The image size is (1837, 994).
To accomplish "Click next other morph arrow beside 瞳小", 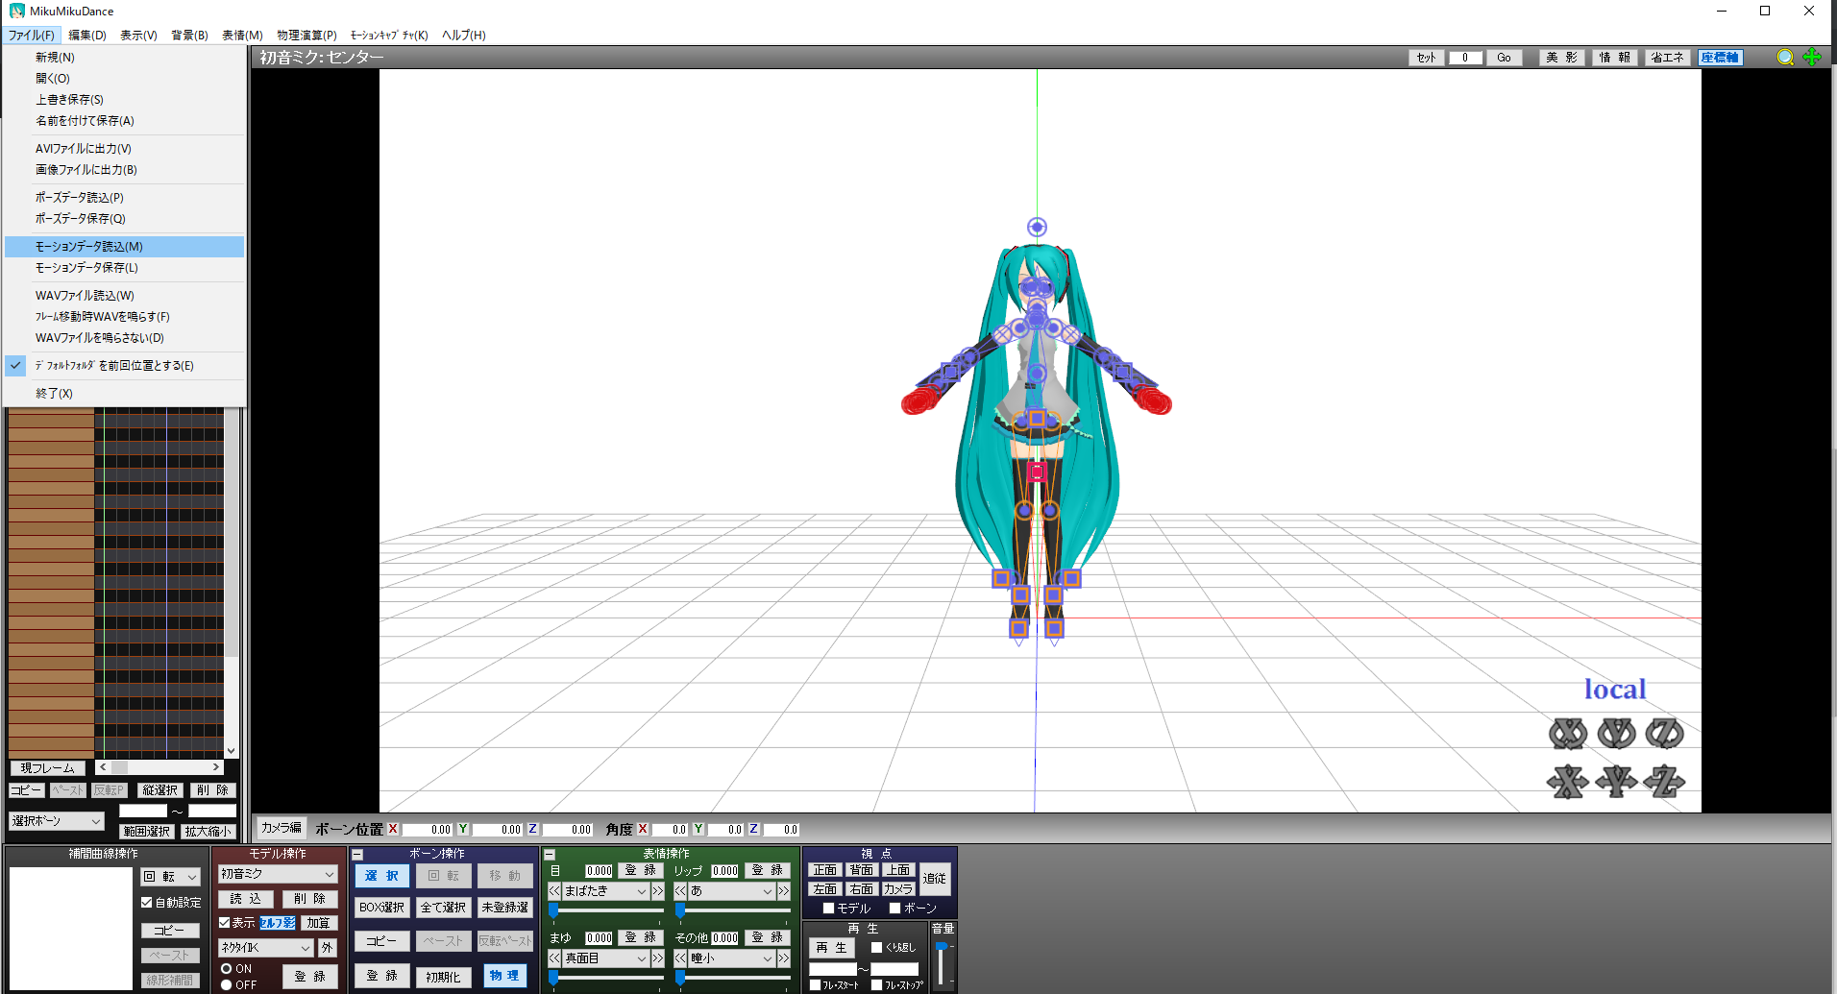I will [784, 958].
